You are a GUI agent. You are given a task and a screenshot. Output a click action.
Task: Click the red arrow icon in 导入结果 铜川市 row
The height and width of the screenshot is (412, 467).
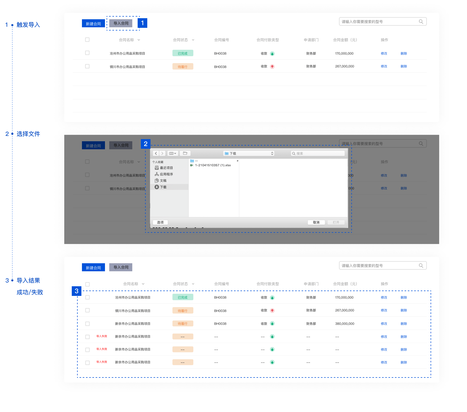point(272,310)
